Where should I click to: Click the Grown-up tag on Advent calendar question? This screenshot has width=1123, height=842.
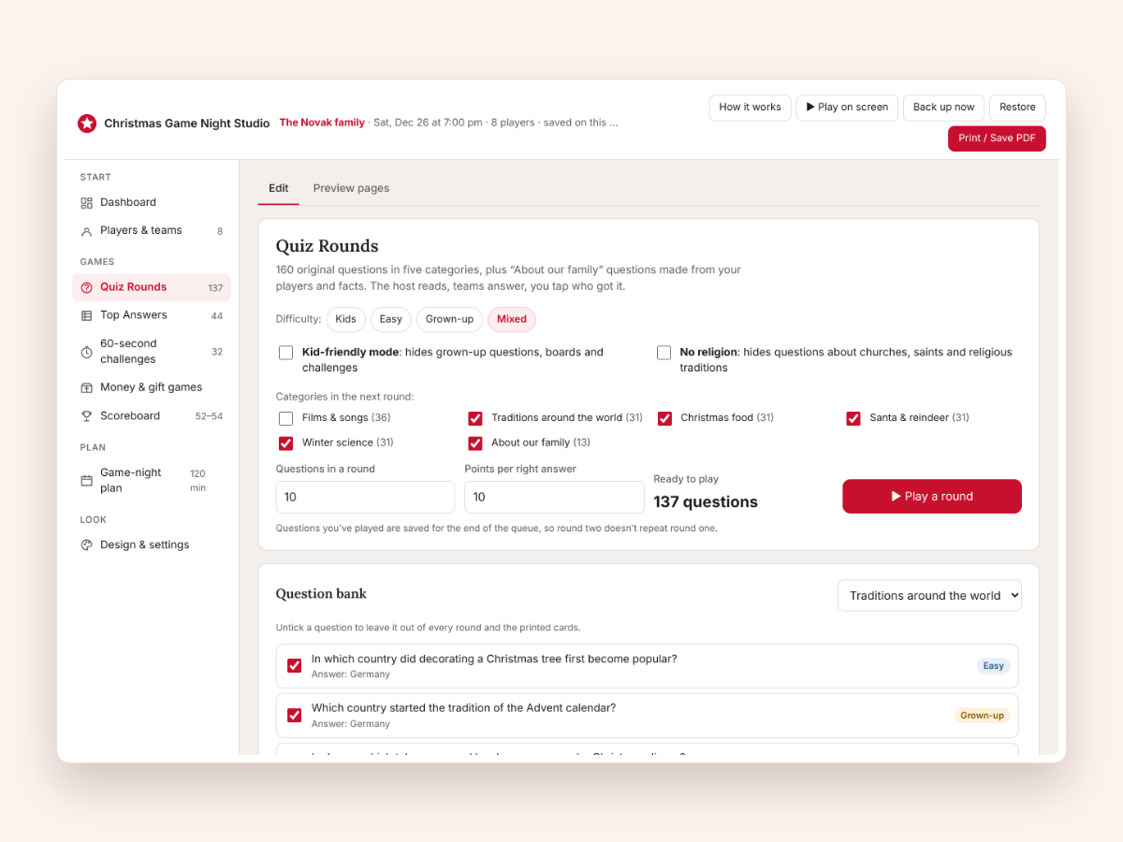982,716
